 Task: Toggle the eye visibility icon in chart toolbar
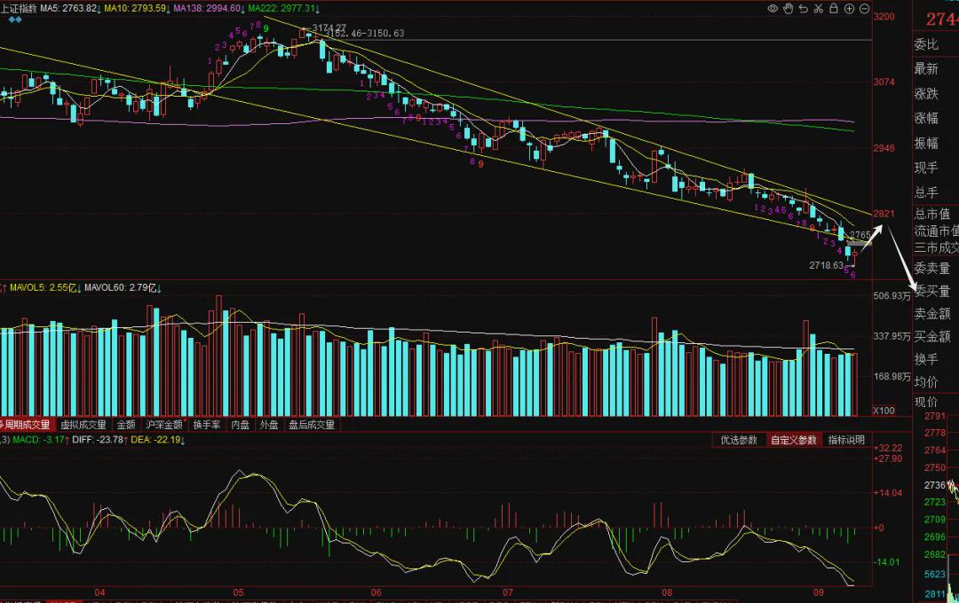click(773, 9)
